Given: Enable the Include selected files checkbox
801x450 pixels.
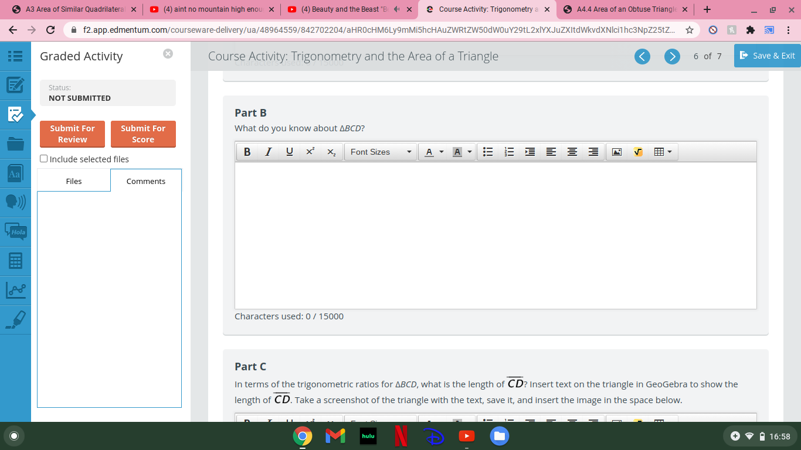Looking at the screenshot, I should coord(43,158).
